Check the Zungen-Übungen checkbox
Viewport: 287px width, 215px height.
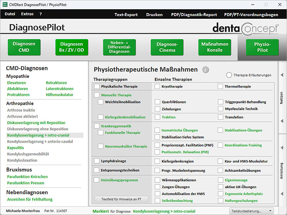point(157,187)
